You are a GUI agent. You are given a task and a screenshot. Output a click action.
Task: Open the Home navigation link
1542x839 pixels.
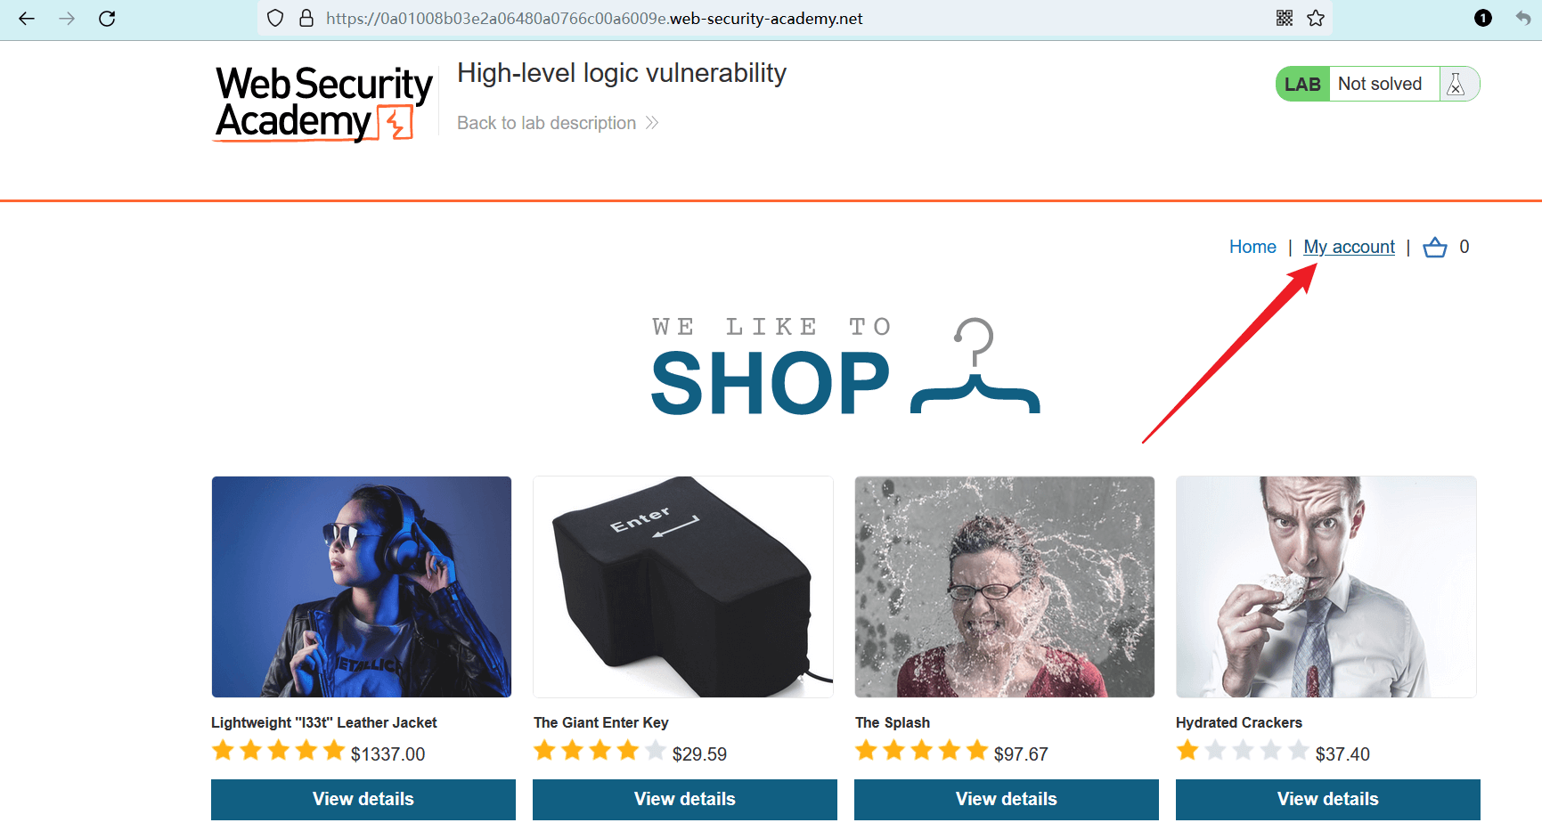1252,247
